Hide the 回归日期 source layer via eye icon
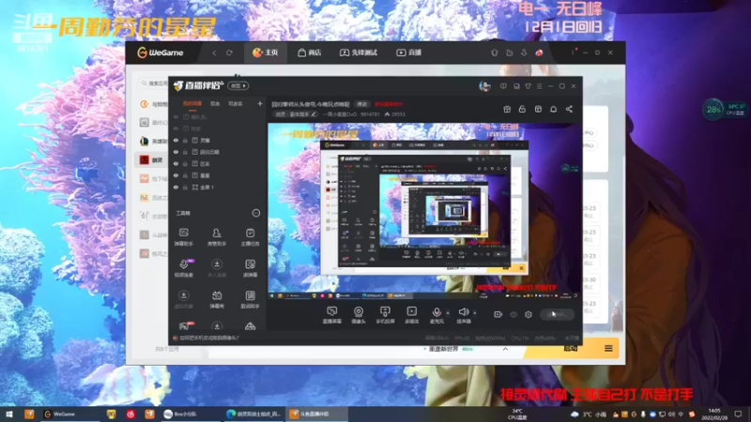The width and height of the screenshot is (751, 422). click(176, 152)
